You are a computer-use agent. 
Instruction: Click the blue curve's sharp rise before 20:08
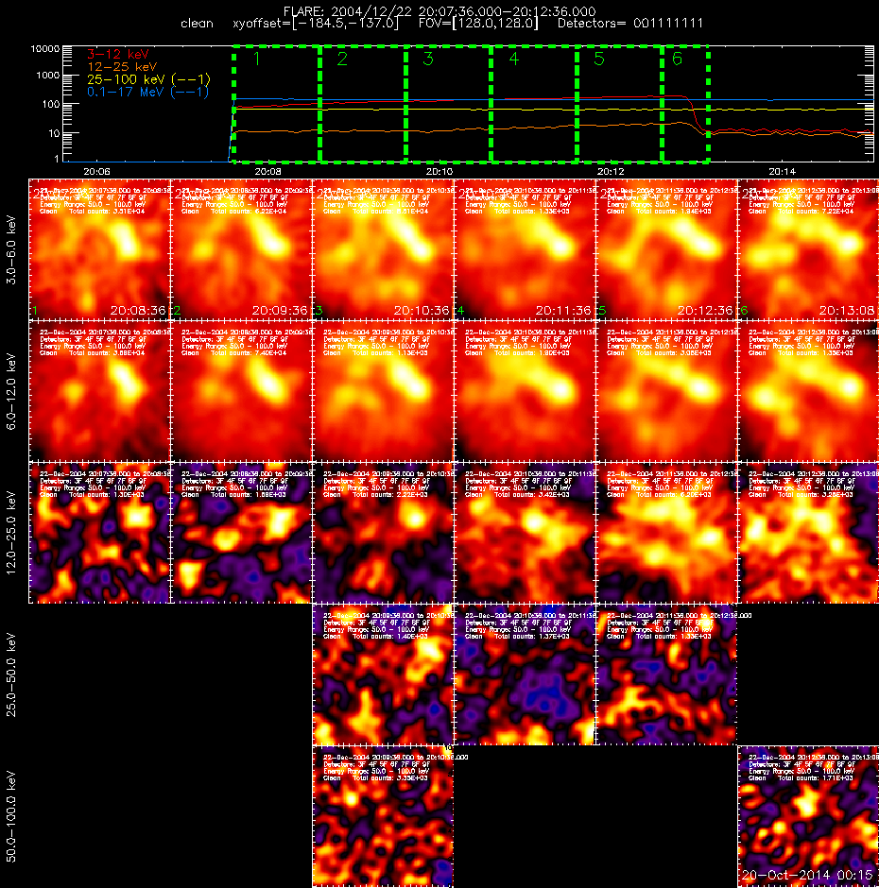pyautogui.click(x=232, y=130)
